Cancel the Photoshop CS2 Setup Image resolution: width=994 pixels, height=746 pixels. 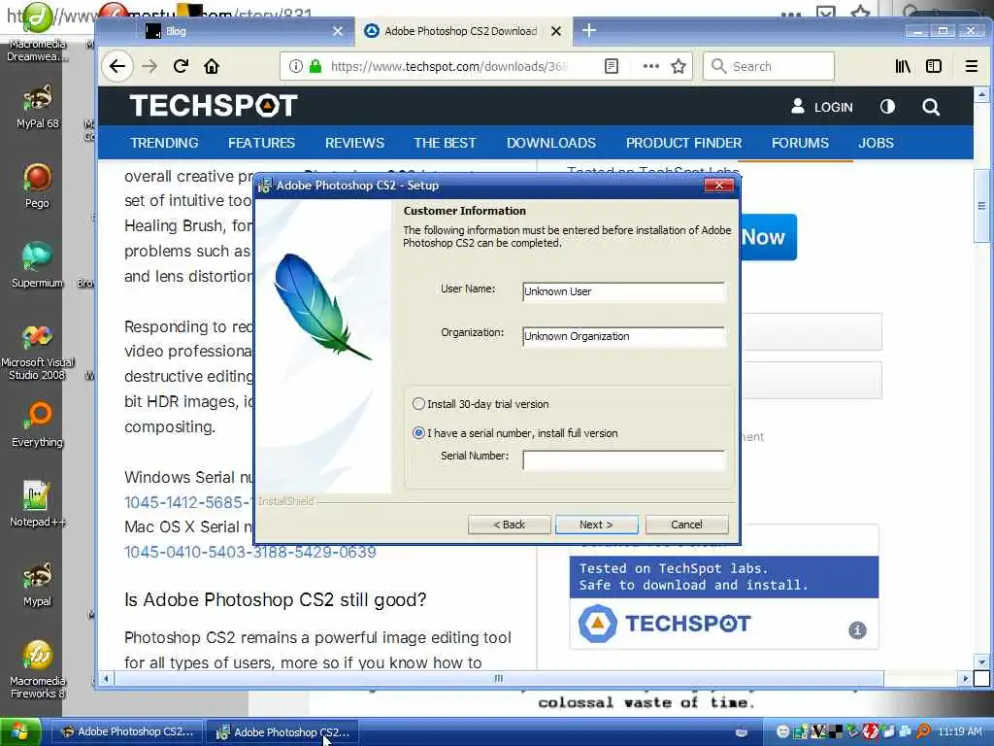coord(686,525)
